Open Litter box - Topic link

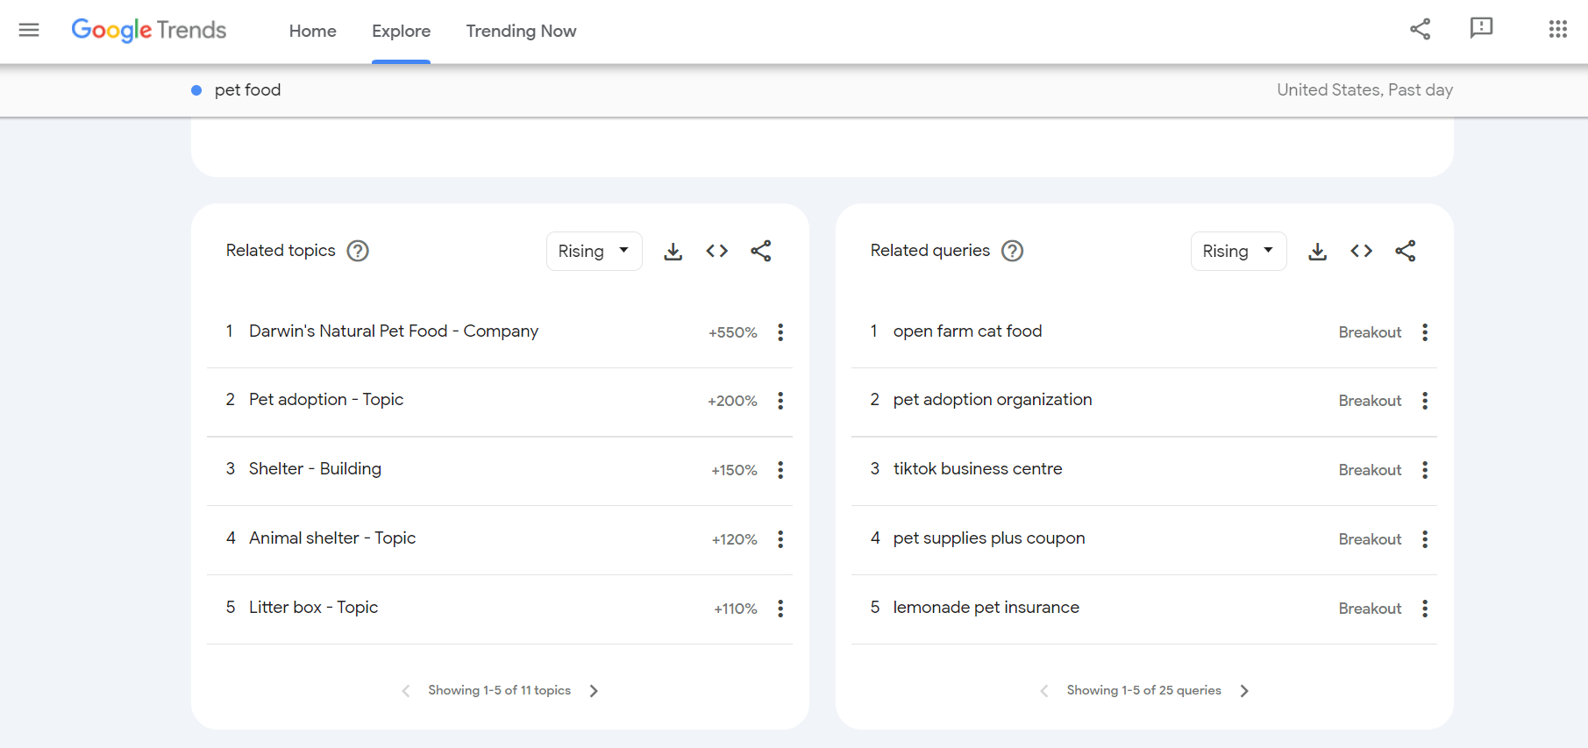313,607
